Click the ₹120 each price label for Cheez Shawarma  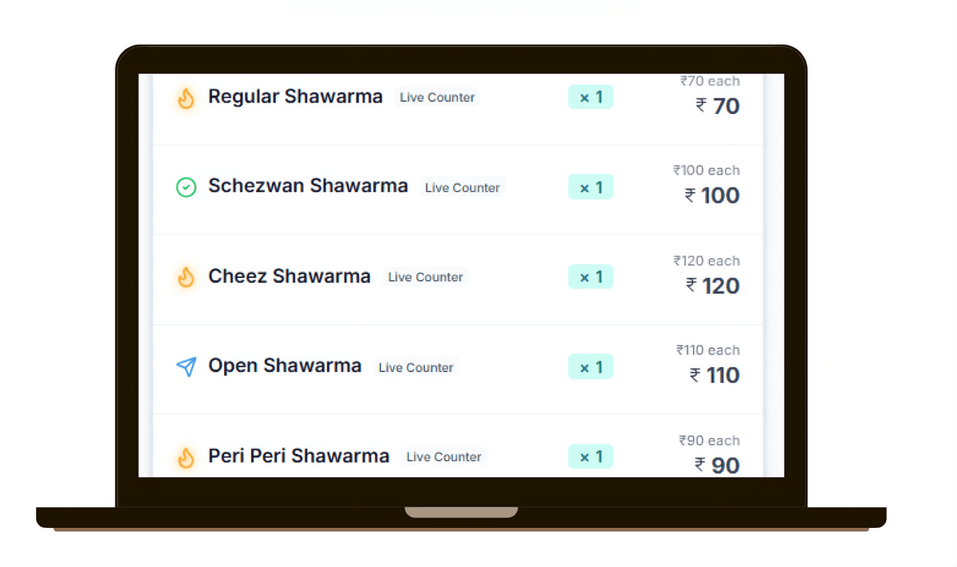[707, 260]
